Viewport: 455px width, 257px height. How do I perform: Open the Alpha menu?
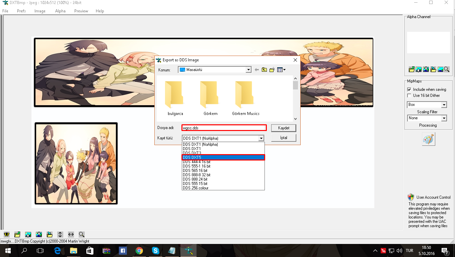(60, 11)
